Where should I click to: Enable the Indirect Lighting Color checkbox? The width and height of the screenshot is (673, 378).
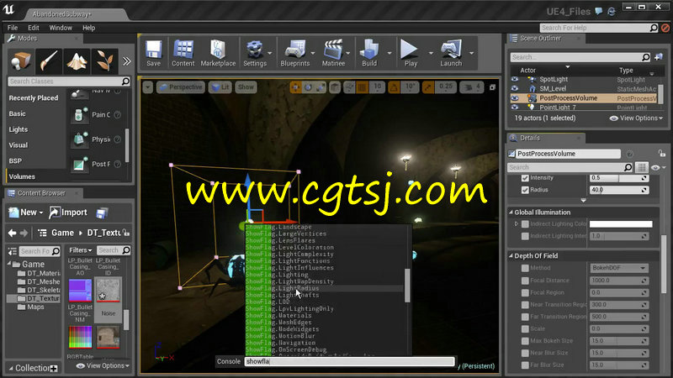(525, 223)
